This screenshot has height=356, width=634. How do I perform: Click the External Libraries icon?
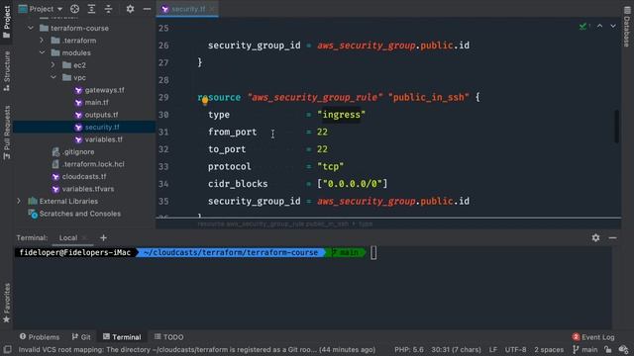coord(33,201)
